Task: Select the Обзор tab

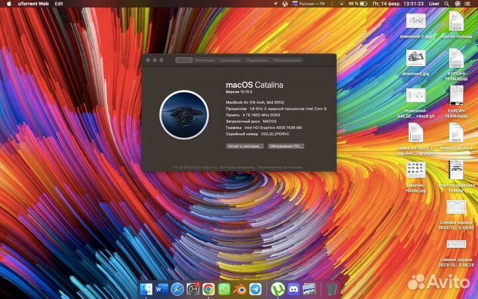Action: tap(183, 60)
